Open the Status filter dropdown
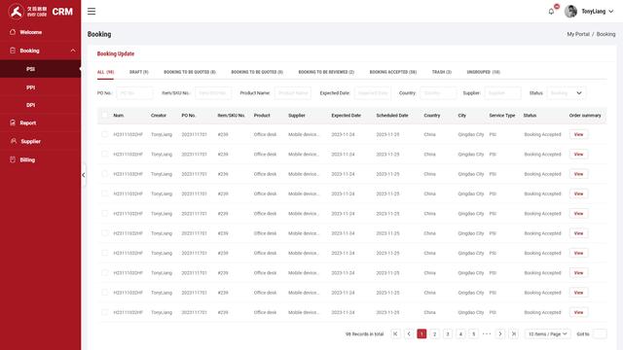Viewport: 623px width, 350px height. tap(567, 93)
